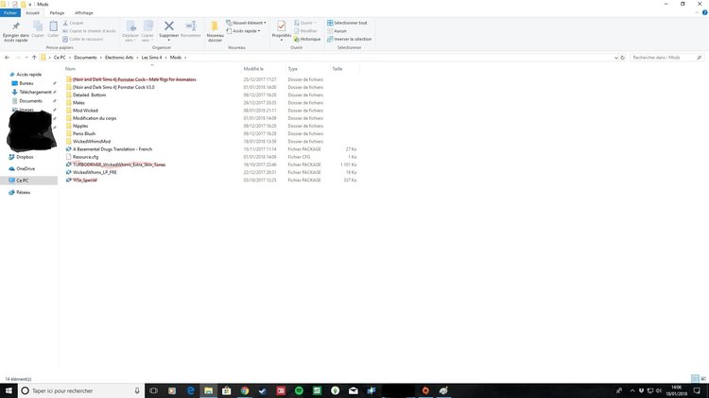Select the WickedWhimsMod folder
The width and height of the screenshot is (709, 398).
(x=92, y=142)
